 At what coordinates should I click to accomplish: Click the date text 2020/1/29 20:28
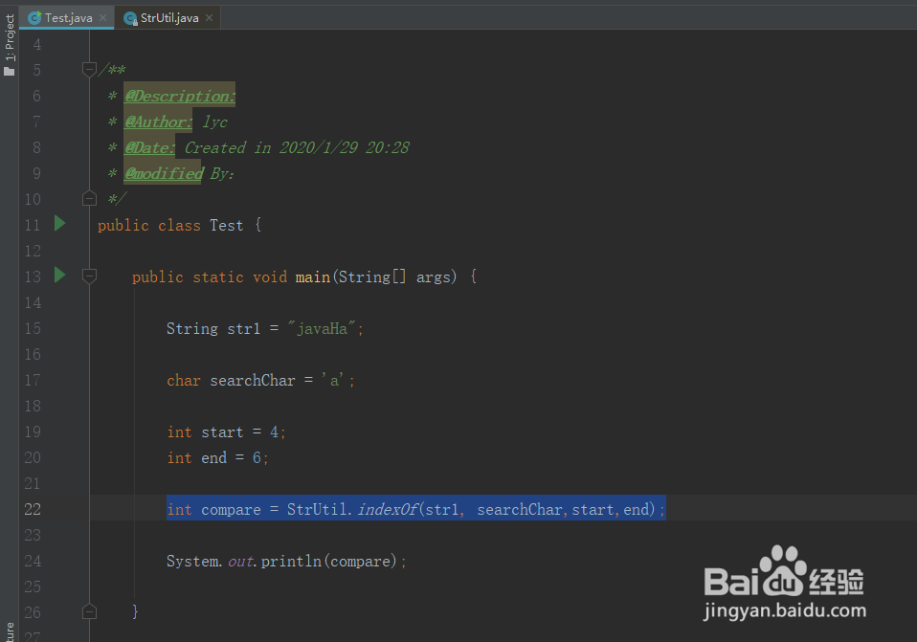click(345, 147)
